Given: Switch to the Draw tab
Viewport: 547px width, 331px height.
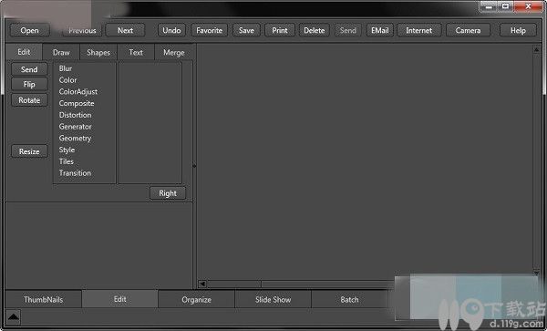Looking at the screenshot, I should click(61, 53).
